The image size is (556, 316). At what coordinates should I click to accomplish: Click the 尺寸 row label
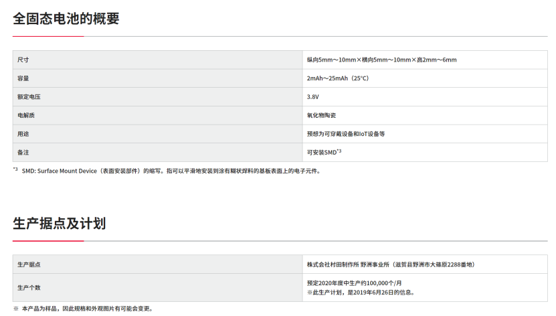click(x=23, y=60)
